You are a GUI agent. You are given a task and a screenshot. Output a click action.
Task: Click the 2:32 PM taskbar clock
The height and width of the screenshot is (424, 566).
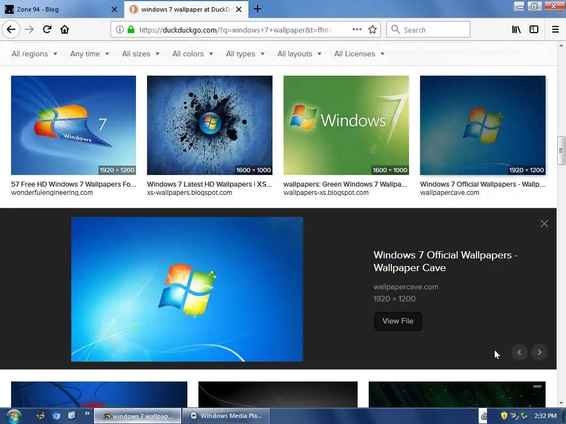(x=546, y=416)
